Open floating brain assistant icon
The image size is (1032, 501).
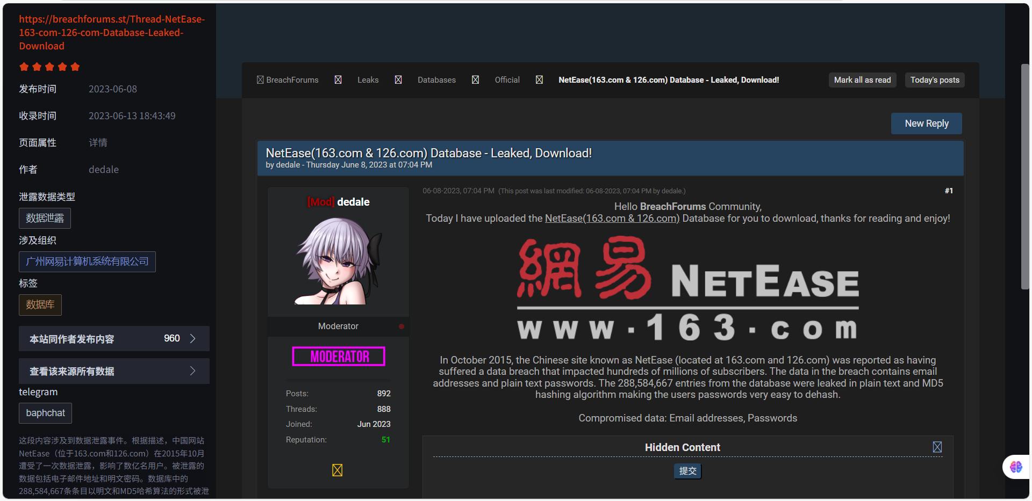click(1016, 467)
